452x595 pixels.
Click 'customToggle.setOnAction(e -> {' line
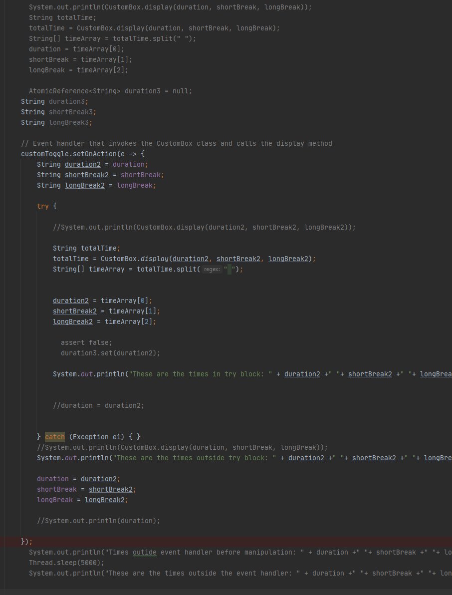coord(83,154)
